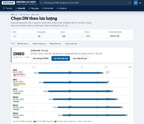The image size is (144, 124).
Task: Click the DN125 flow range bar
Action: click(x=88, y=107)
